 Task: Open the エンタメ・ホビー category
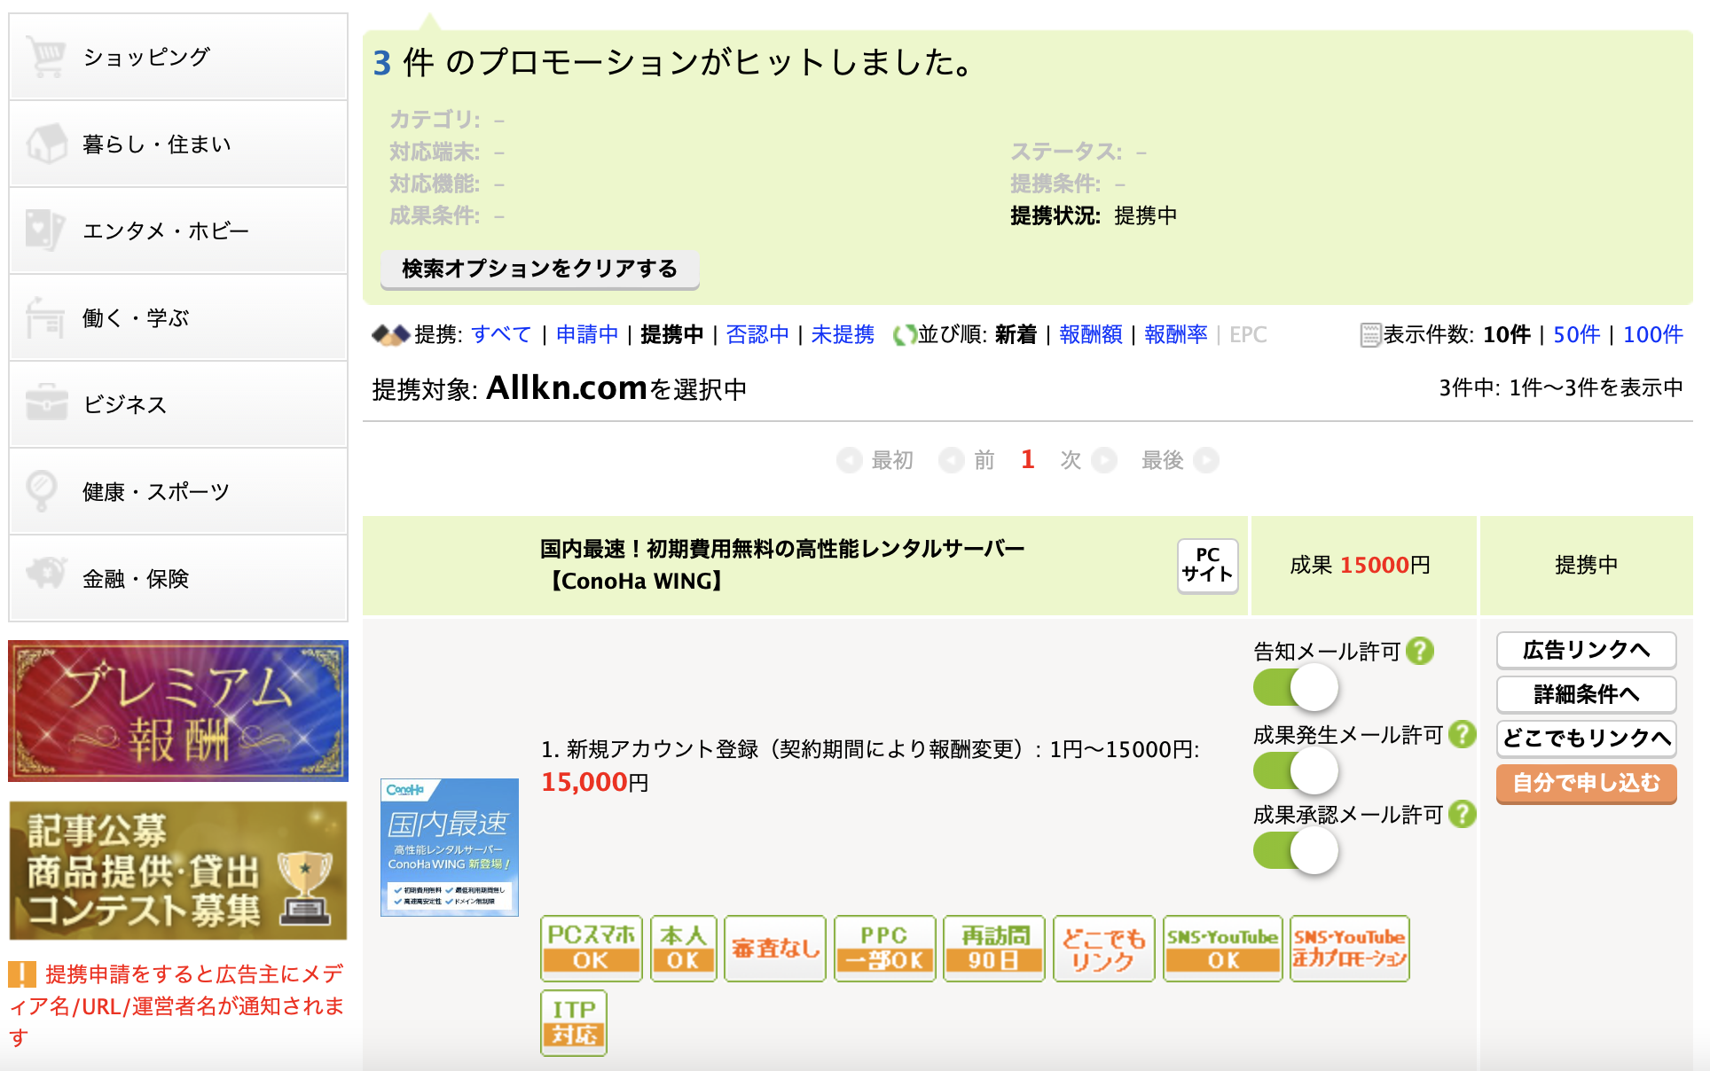(178, 230)
